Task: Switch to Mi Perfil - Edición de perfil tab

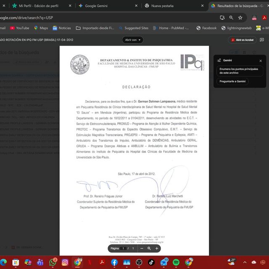Action: click(39, 6)
